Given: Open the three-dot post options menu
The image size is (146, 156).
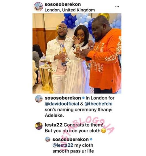Looking at the screenshot, I should (117, 7).
